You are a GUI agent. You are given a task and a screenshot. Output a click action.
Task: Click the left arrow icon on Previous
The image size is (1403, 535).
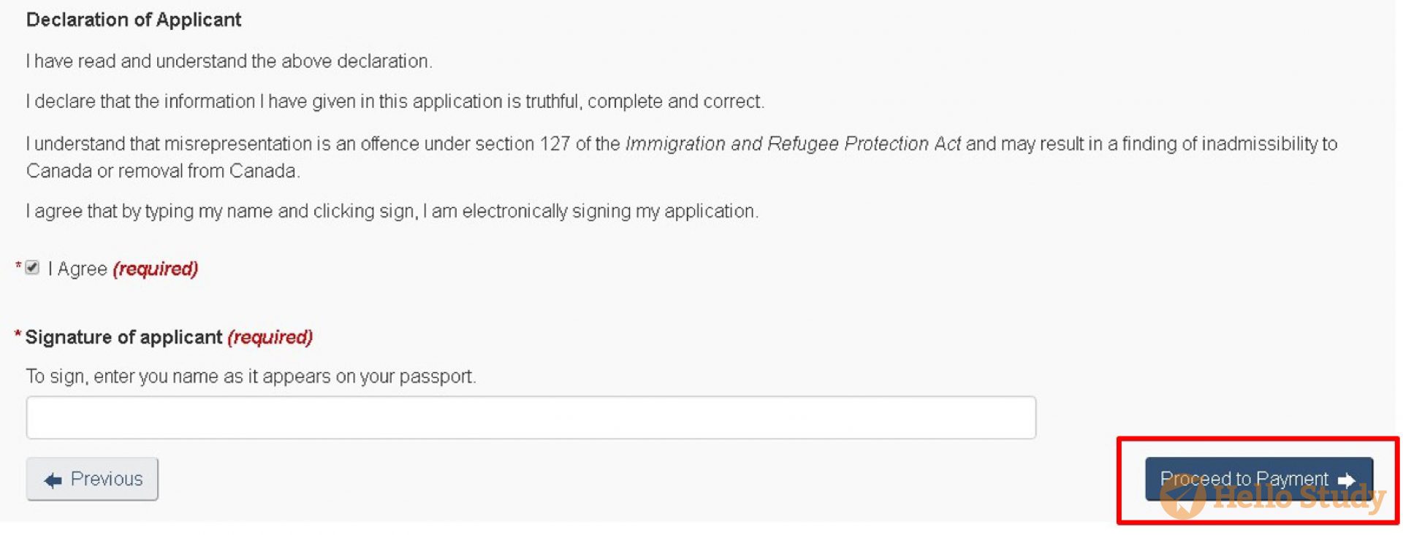point(53,480)
